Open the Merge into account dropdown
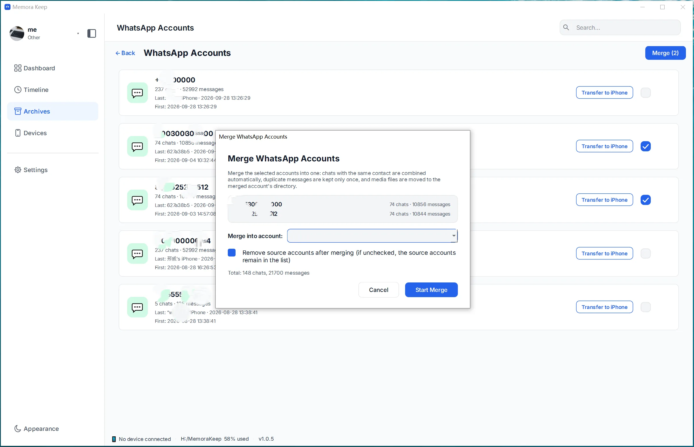The image size is (694, 447). pyautogui.click(x=372, y=236)
